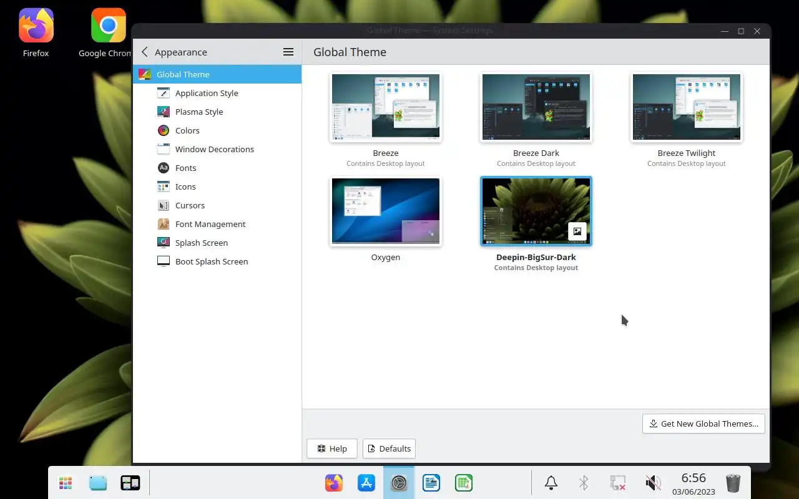The image size is (799, 499).
Task: Open the app store dock icon
Action: pos(366,483)
